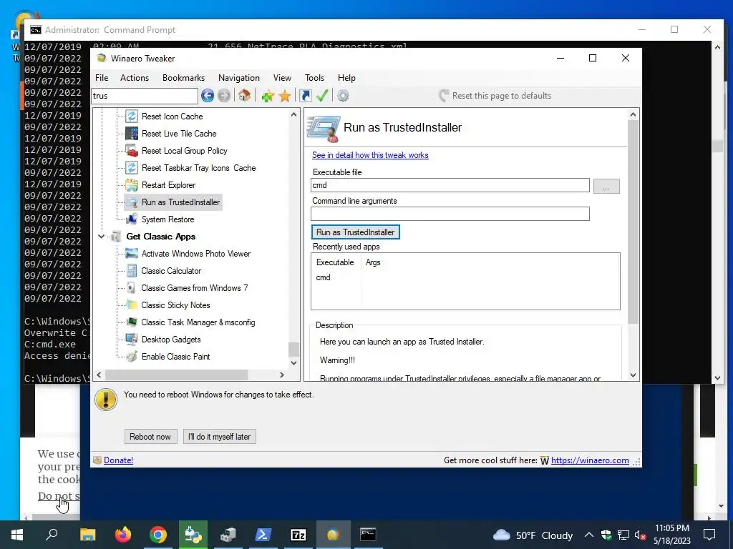Image resolution: width=733 pixels, height=549 pixels.
Task: Open bookmarks with yellow star icon
Action: pyautogui.click(x=285, y=97)
